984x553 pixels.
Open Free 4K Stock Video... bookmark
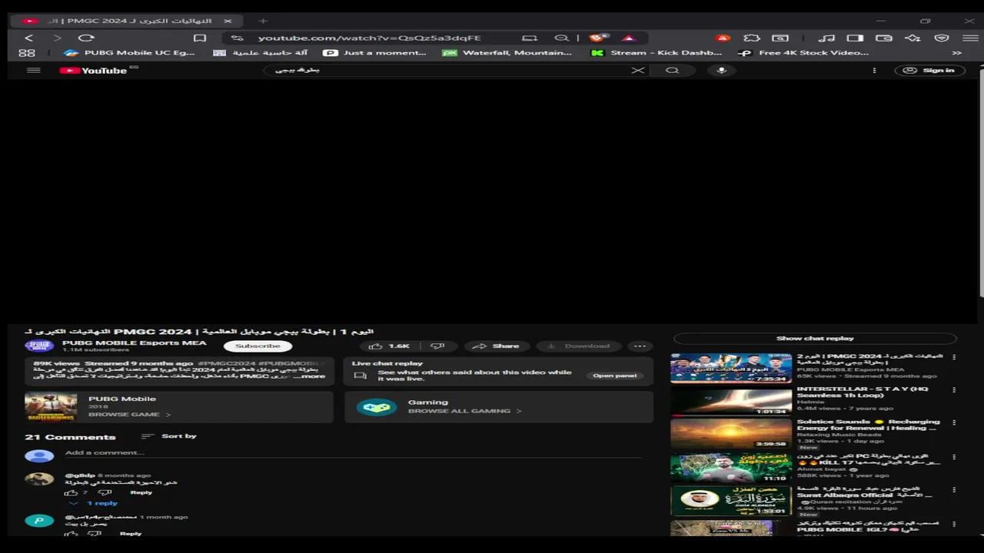coord(804,53)
